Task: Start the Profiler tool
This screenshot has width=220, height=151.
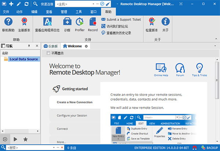Action: (80, 25)
